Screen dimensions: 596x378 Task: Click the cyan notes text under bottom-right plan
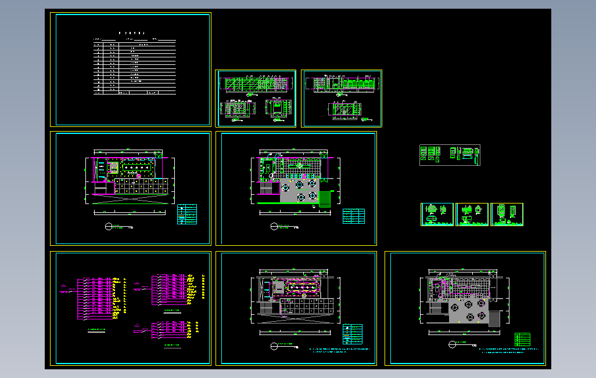[x=509, y=351]
